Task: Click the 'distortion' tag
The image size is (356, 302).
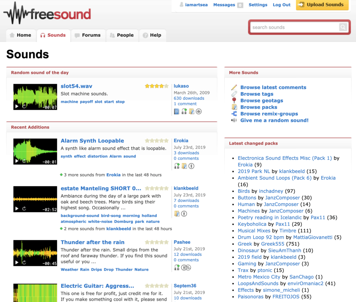Action: [97, 156]
